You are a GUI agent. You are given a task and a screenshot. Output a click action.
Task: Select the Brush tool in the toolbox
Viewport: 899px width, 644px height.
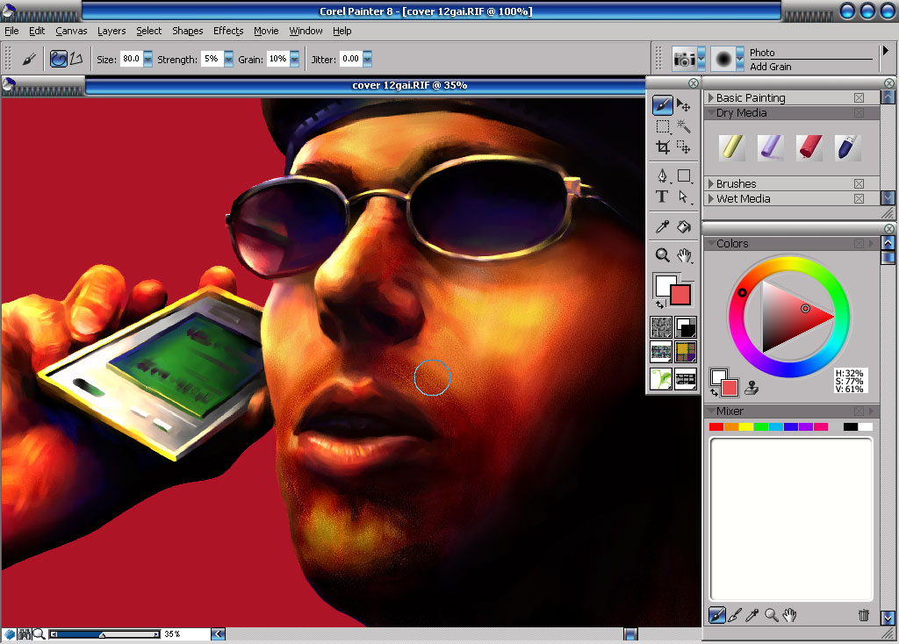662,105
